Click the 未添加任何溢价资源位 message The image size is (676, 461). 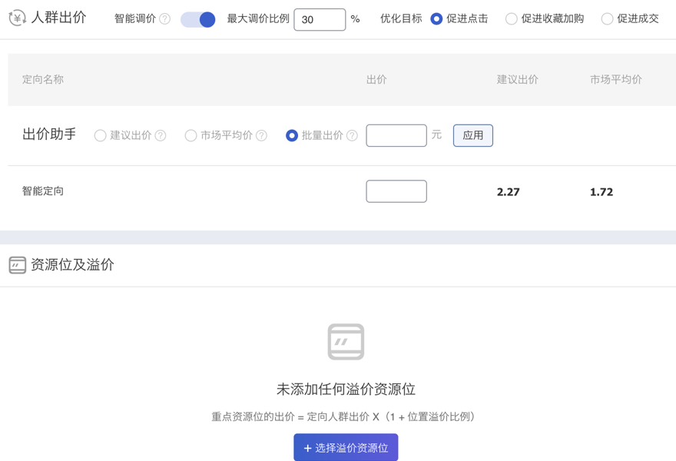[x=346, y=389]
